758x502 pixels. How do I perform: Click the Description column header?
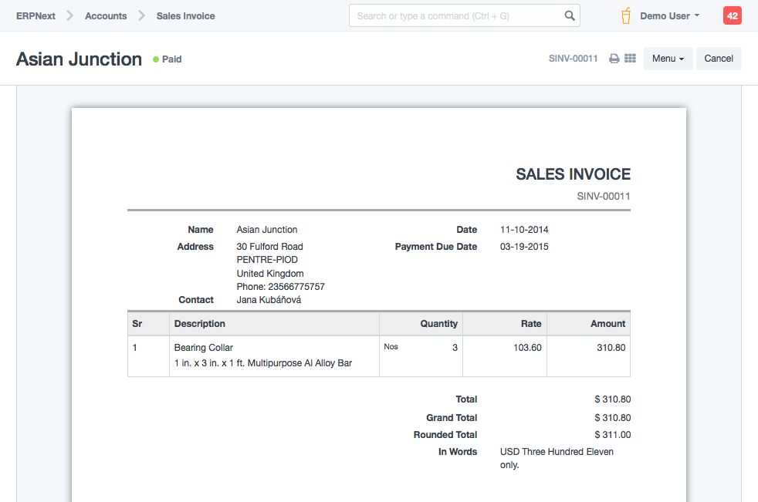[200, 324]
